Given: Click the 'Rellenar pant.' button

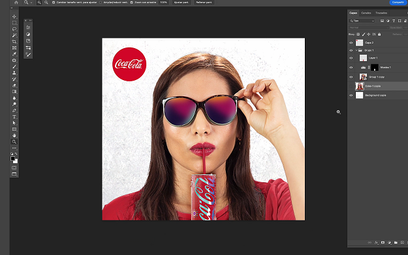Looking at the screenshot, I should coord(204,3).
